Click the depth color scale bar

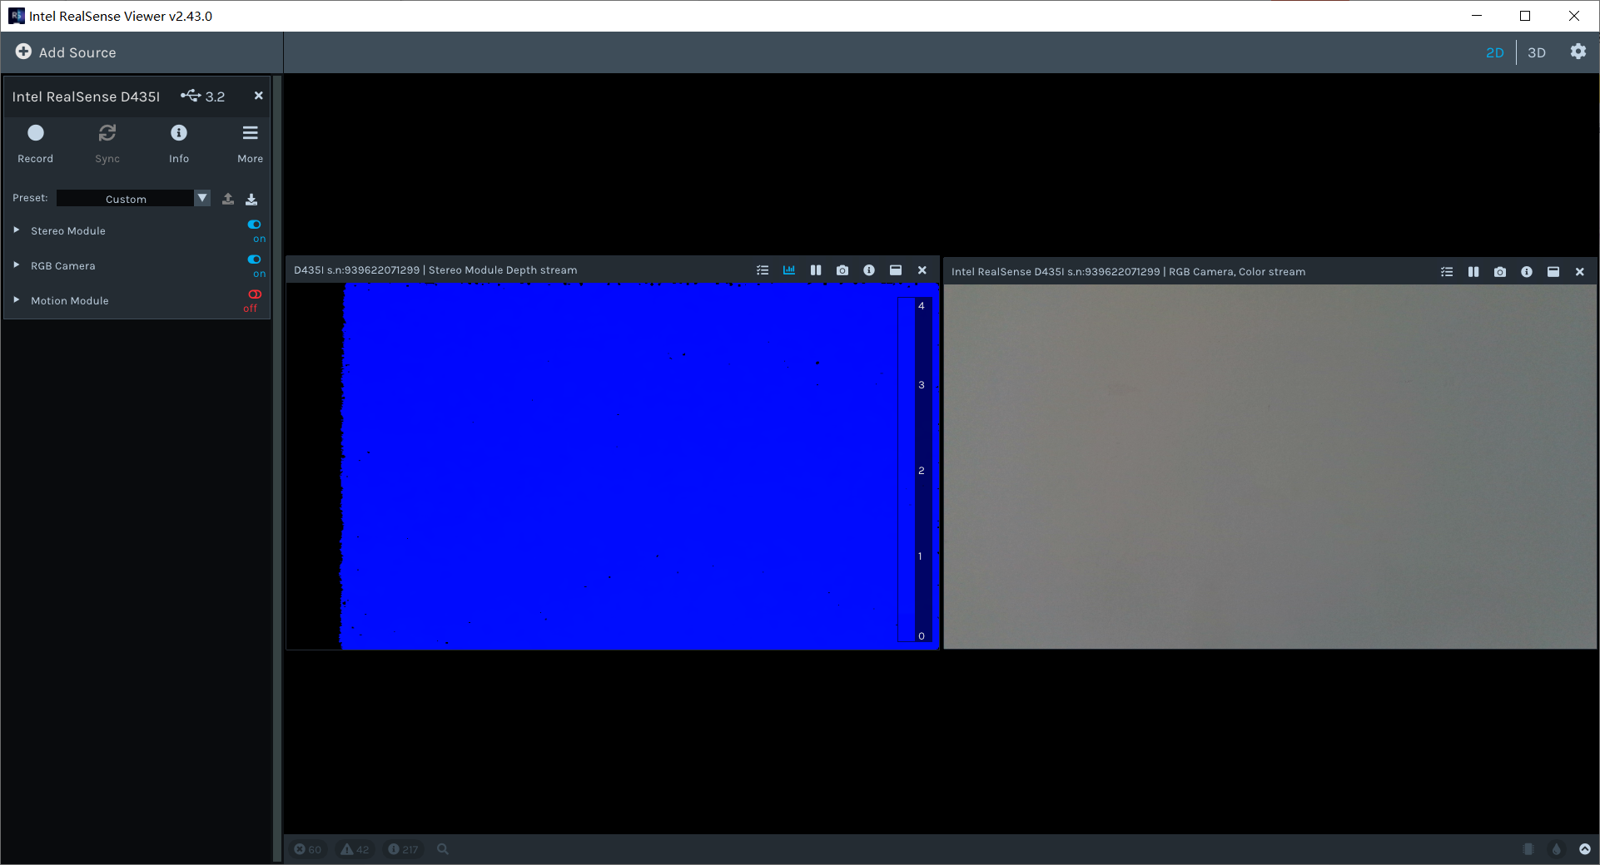(916, 470)
